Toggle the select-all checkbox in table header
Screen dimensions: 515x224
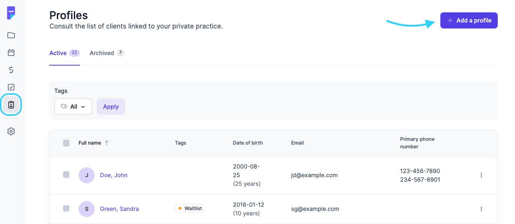[66, 143]
